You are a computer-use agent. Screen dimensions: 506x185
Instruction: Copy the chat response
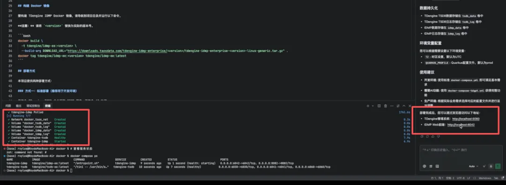tap(422, 136)
